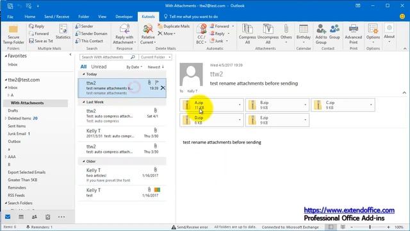410x231 pixels.
Task: Collapse the Favorites section
Action: pyautogui.click(x=6, y=56)
